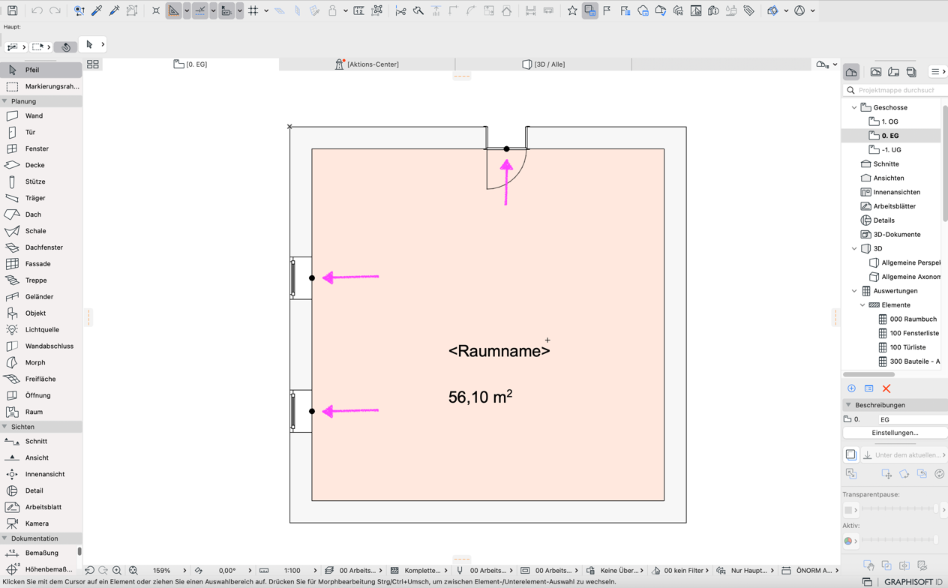948x588 pixels.
Task: Toggle the quick selection magnet button
Action: coord(66,46)
